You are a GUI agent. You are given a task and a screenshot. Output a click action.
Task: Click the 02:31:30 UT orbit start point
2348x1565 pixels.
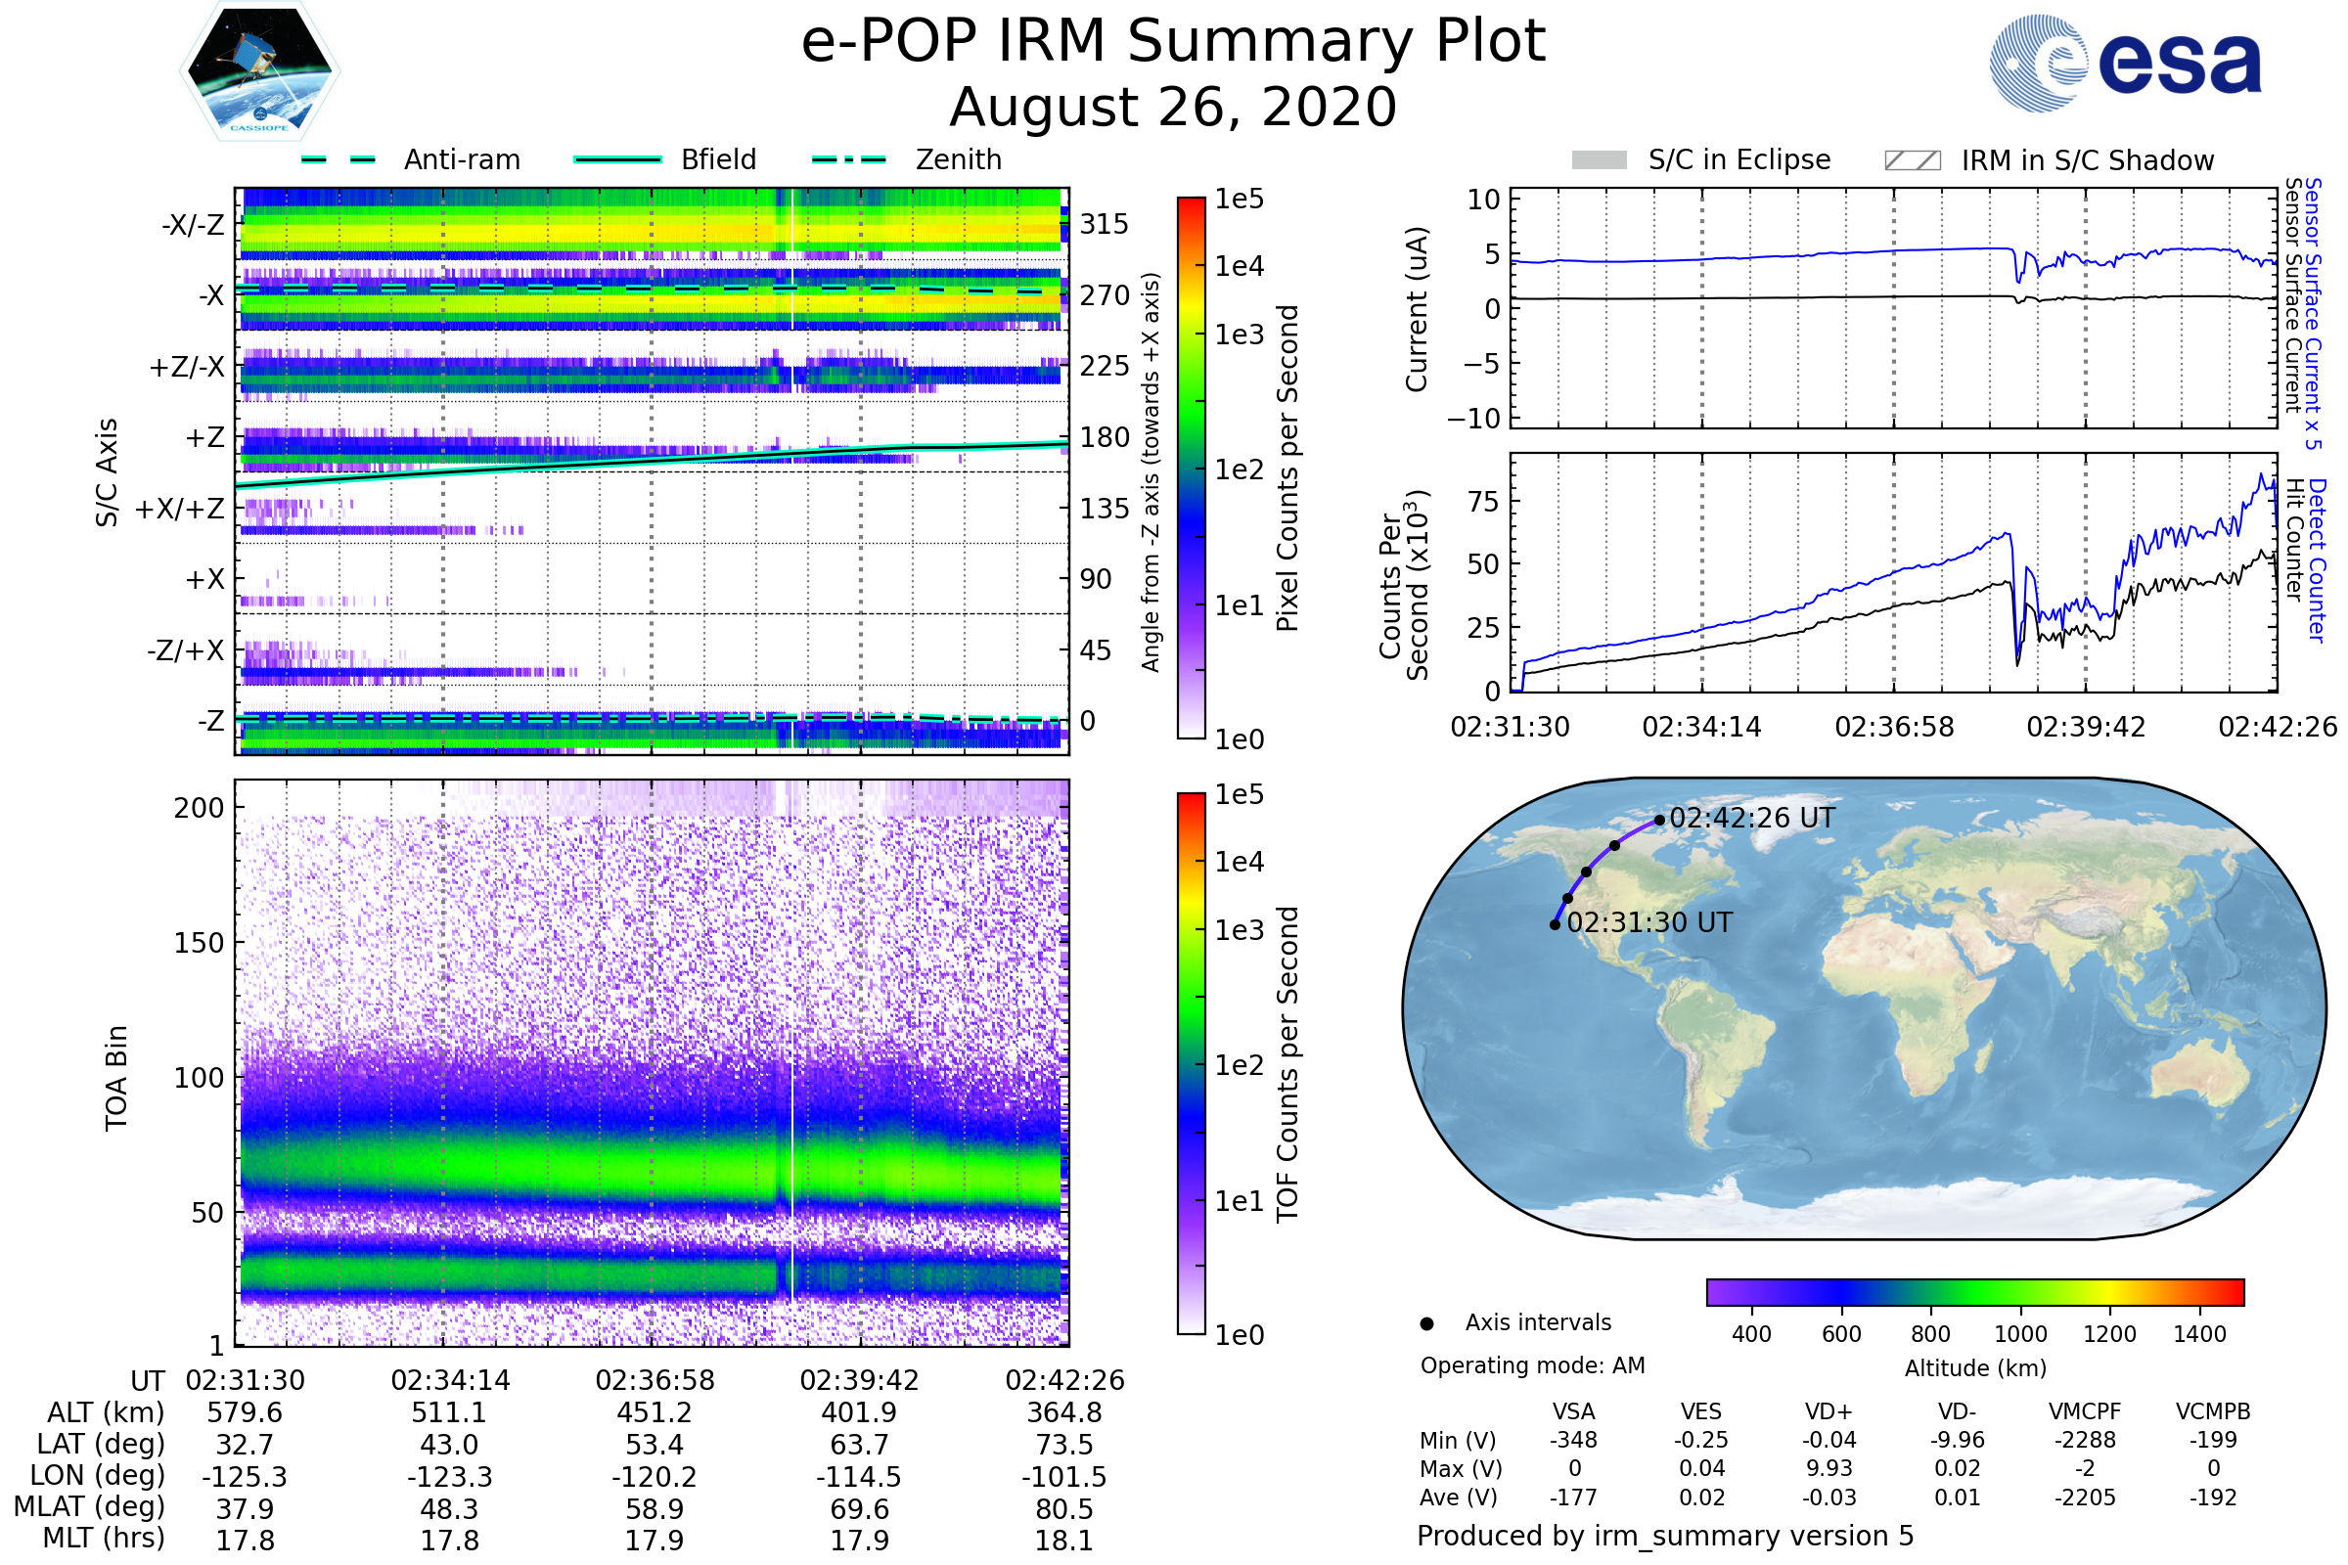point(1555,925)
